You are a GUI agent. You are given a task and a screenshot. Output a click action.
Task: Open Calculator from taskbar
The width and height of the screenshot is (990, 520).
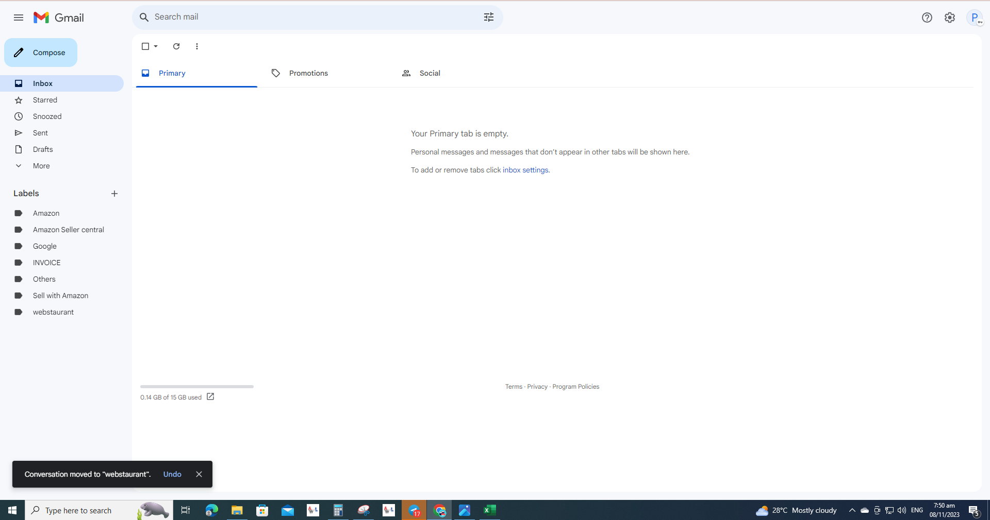click(338, 510)
